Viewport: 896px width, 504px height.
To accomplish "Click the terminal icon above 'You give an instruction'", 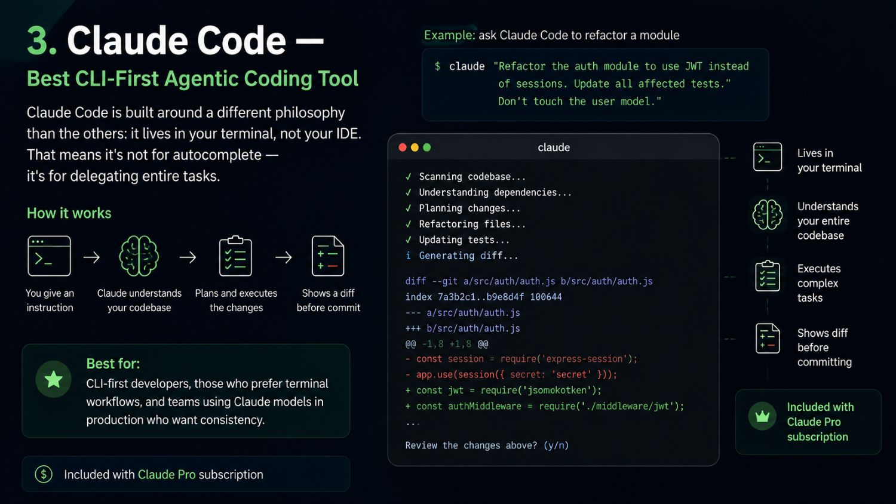I will coord(49,256).
